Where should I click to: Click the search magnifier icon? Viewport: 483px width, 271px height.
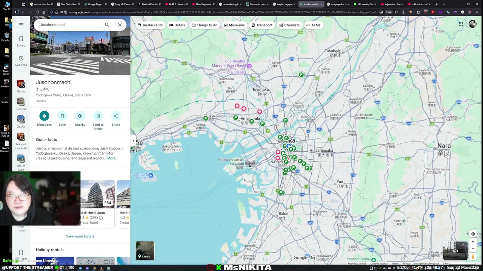(107, 25)
